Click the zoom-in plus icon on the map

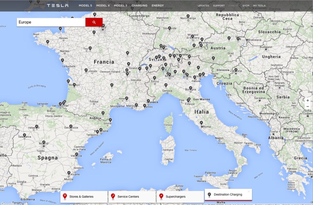pos(308,100)
